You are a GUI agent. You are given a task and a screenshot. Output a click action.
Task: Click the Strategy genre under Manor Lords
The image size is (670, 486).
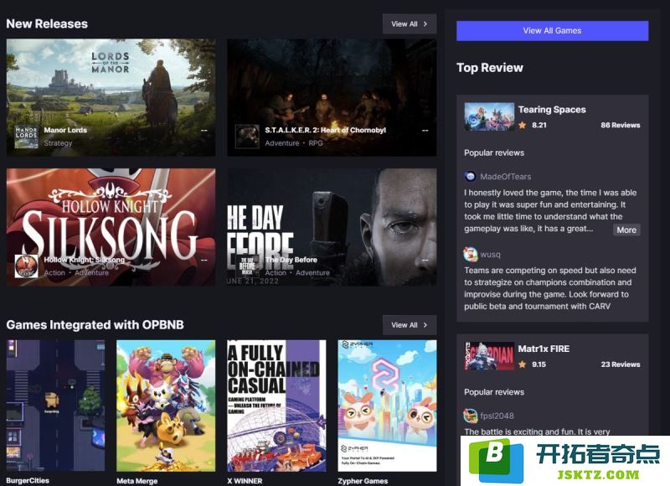click(x=58, y=143)
